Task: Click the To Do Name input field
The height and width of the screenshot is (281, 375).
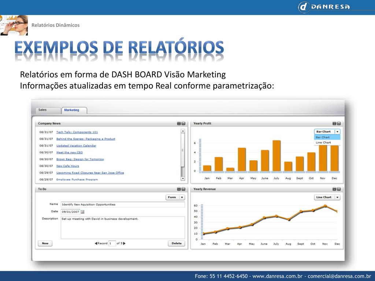Action: 123,205
